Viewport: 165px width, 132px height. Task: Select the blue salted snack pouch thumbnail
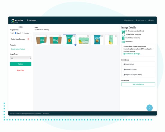click(97, 40)
